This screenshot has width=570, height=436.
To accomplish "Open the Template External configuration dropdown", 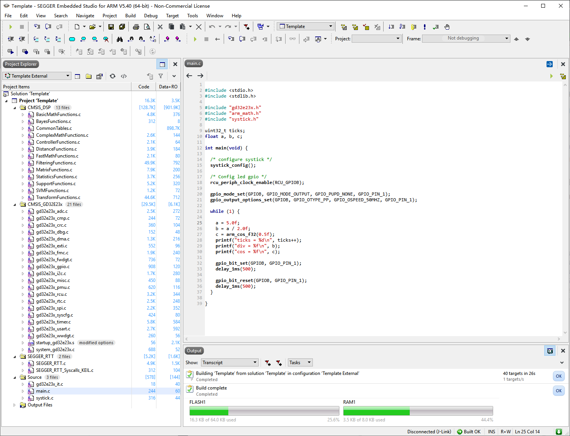I will [37, 76].
